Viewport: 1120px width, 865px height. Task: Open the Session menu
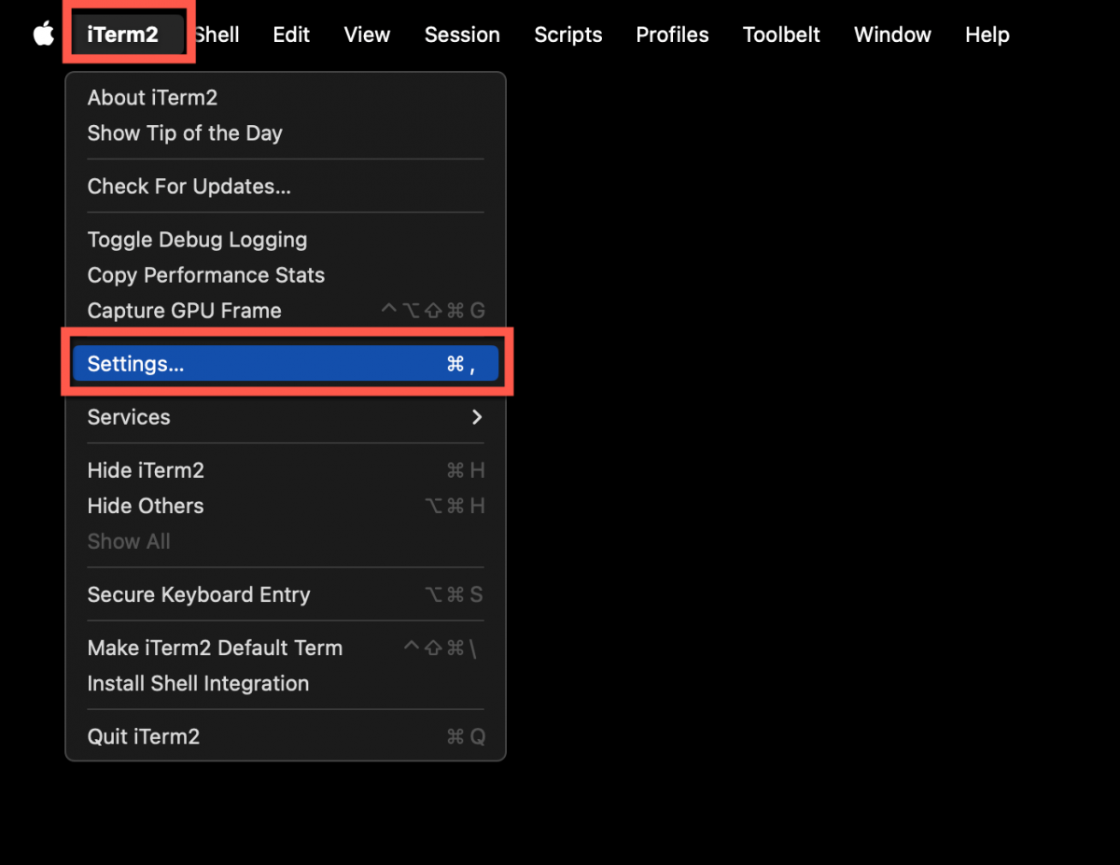462,35
